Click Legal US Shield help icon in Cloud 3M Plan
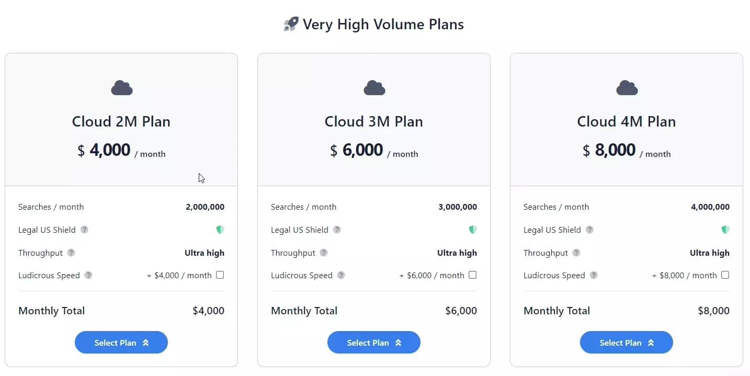 tap(337, 230)
